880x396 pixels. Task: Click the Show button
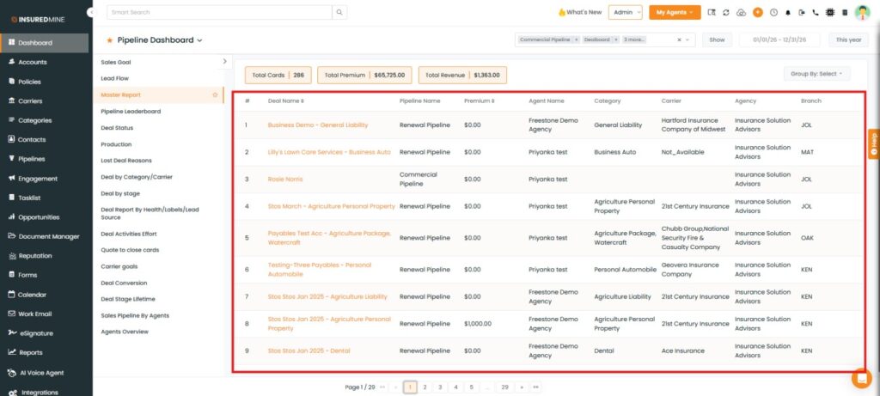click(x=717, y=40)
